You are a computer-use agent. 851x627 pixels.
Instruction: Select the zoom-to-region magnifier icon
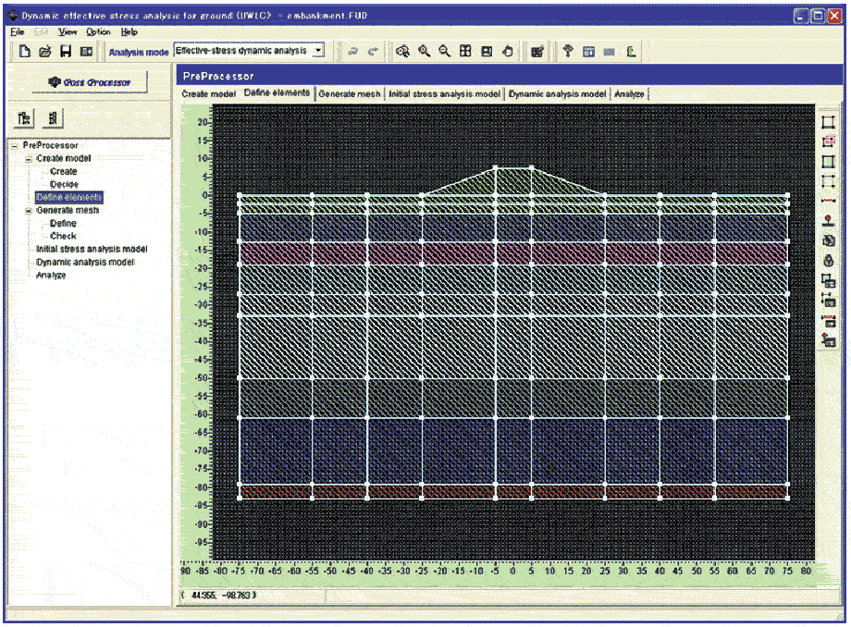(x=402, y=52)
